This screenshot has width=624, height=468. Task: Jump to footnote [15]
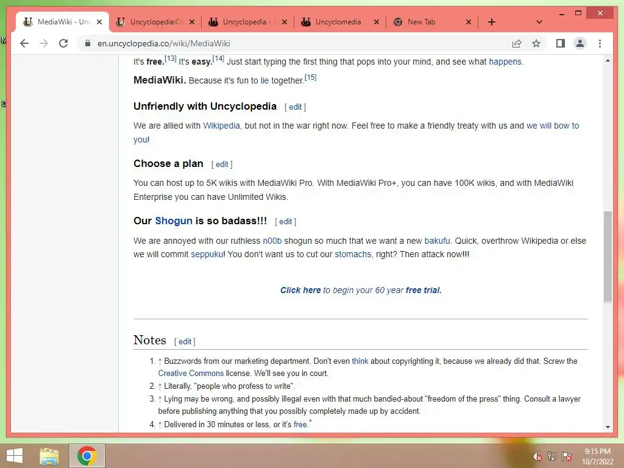pyautogui.click(x=310, y=77)
